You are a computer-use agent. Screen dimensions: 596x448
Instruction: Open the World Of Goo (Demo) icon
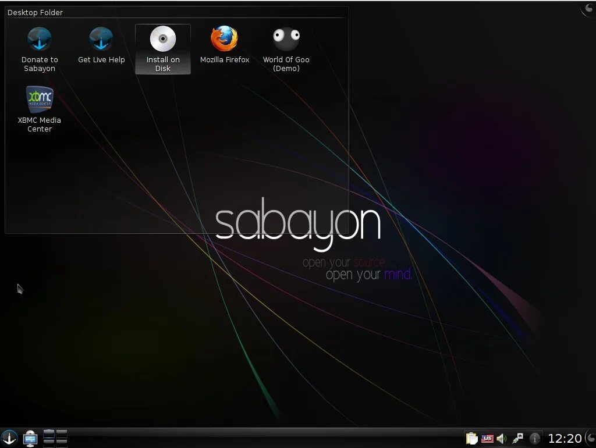[286, 49]
